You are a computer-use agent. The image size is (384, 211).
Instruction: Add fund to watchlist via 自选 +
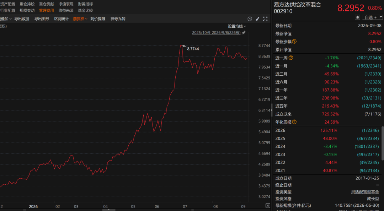[370, 17]
